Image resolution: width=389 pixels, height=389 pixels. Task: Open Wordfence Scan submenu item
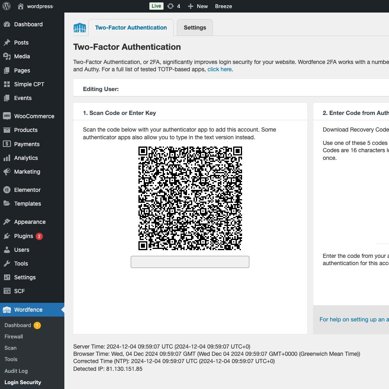[x=11, y=348]
